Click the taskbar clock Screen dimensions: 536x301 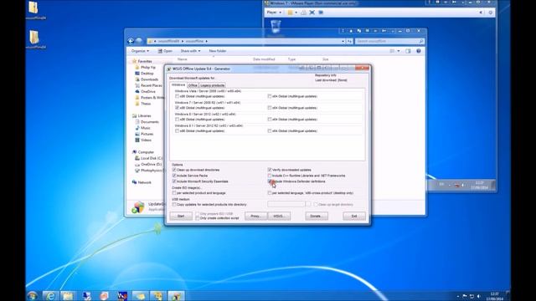(x=494, y=296)
